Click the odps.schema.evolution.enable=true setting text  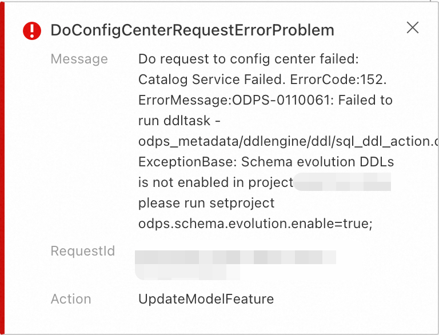[x=255, y=224]
